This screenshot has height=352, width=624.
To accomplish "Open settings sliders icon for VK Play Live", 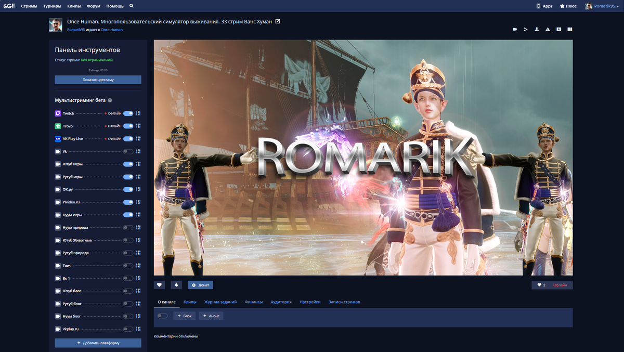I will [138, 139].
